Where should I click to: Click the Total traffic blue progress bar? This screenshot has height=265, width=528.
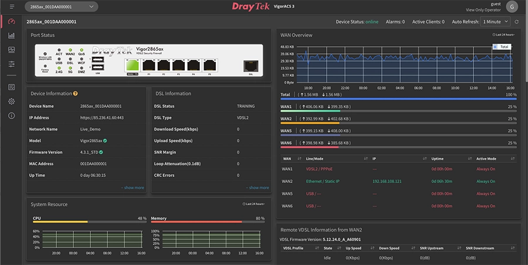[398, 99]
